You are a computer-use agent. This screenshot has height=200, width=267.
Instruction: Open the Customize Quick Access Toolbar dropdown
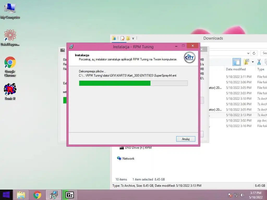click(133, 39)
